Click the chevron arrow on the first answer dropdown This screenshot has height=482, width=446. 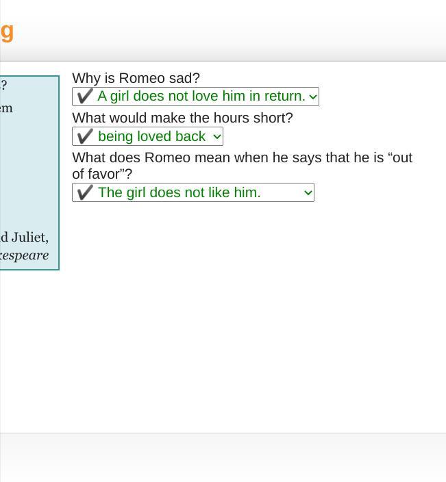coord(313,97)
